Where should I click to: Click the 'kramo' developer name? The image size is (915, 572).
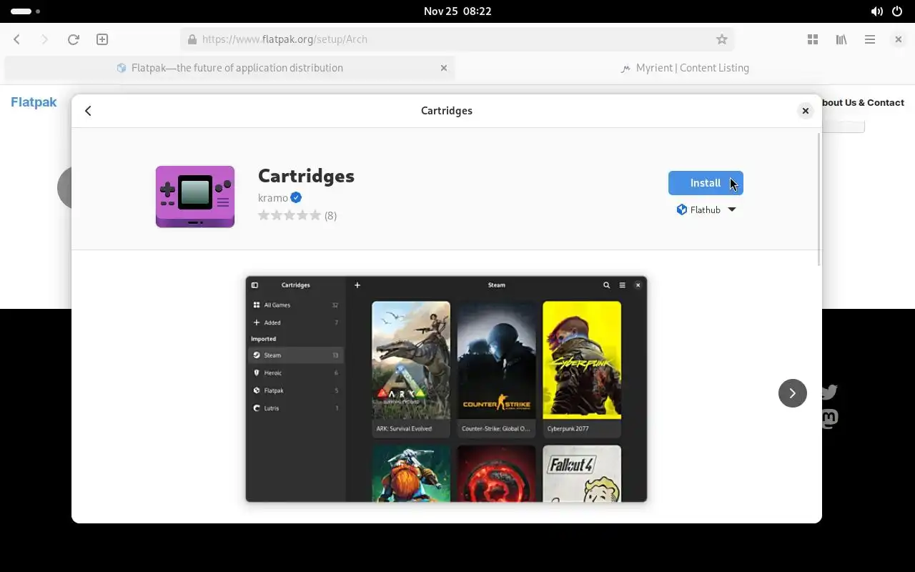273,198
